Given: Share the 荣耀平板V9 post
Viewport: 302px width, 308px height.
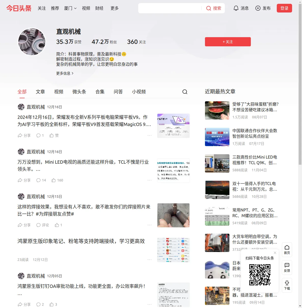Looking at the screenshot, I should click(x=24, y=135).
